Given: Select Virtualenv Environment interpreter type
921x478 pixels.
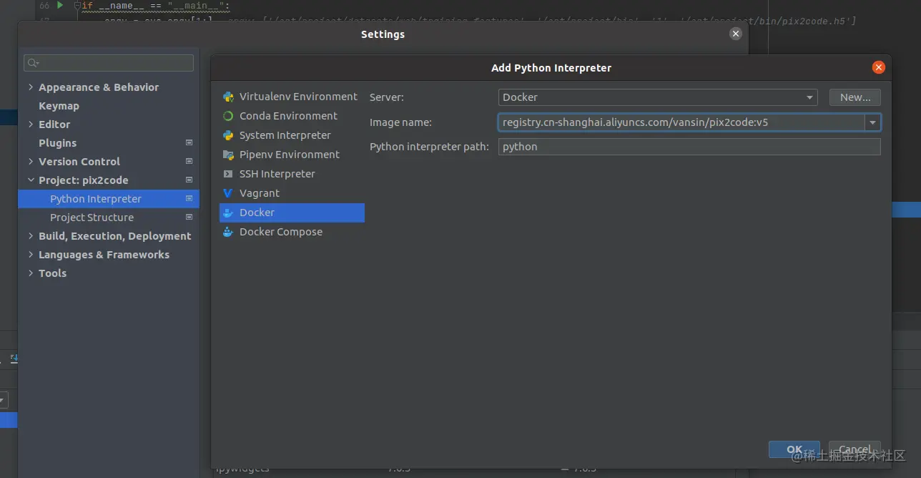Looking at the screenshot, I should coord(292,97).
